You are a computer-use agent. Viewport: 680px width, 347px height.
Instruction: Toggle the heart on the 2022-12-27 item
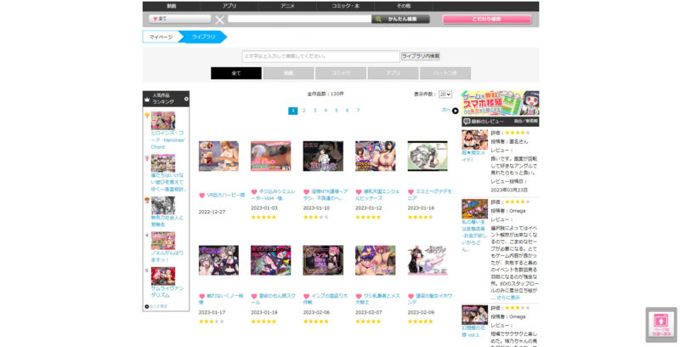pos(202,195)
